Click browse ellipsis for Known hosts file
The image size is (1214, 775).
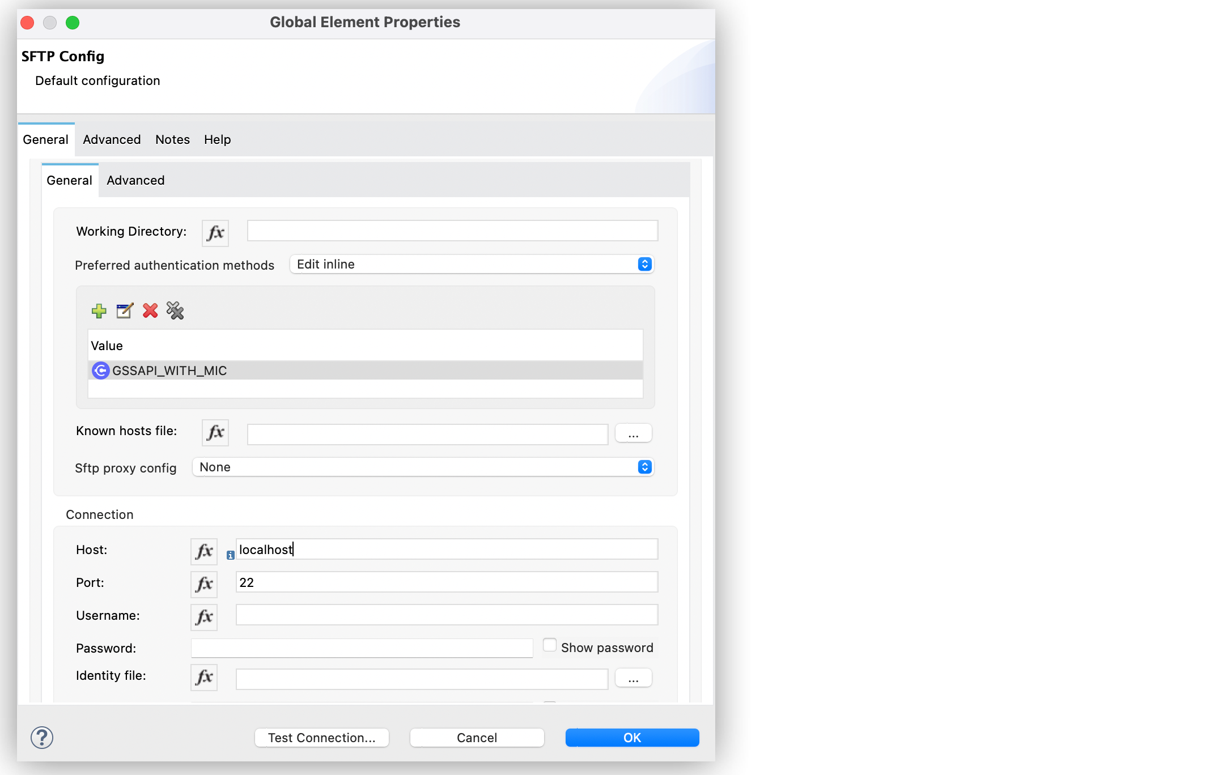633,433
